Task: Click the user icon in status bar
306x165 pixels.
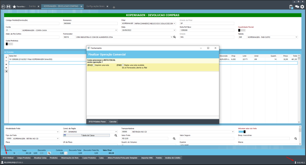Action: [2, 162]
